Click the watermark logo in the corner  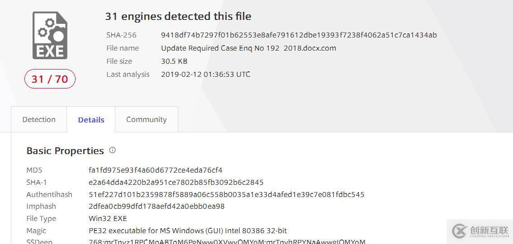(x=480, y=231)
